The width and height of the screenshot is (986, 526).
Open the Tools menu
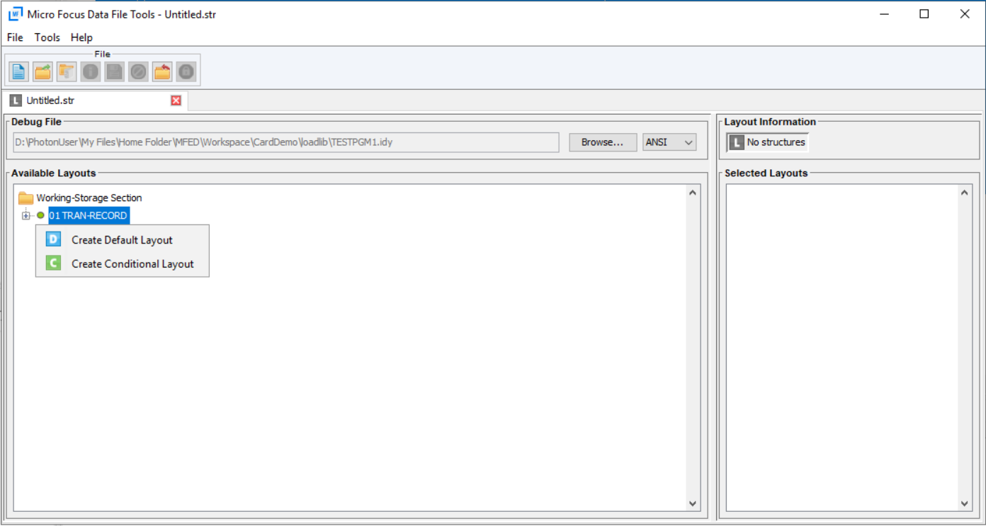click(x=47, y=38)
